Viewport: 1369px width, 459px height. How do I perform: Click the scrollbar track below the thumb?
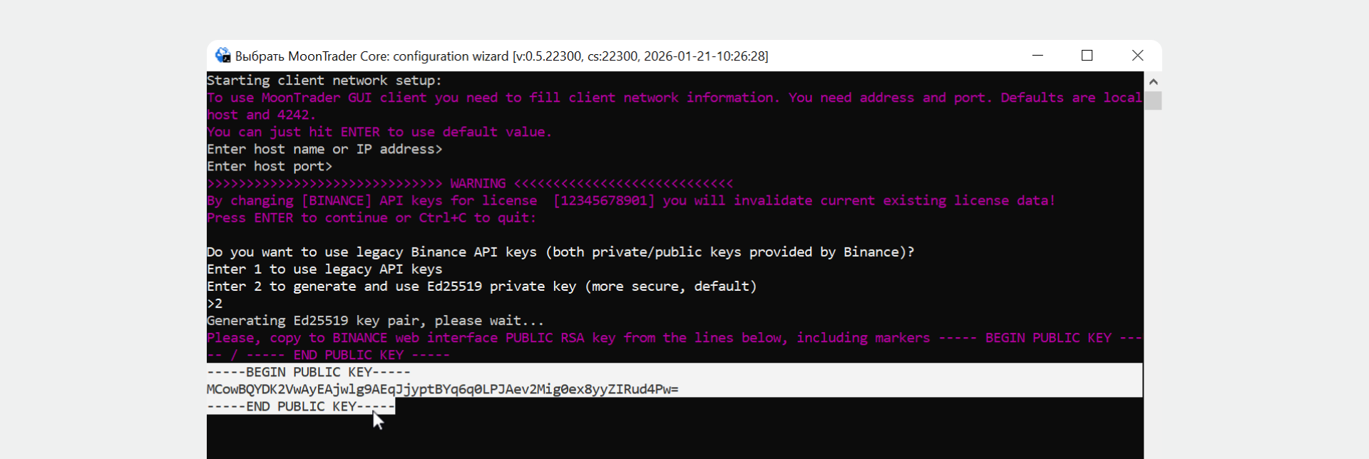coord(1153,285)
